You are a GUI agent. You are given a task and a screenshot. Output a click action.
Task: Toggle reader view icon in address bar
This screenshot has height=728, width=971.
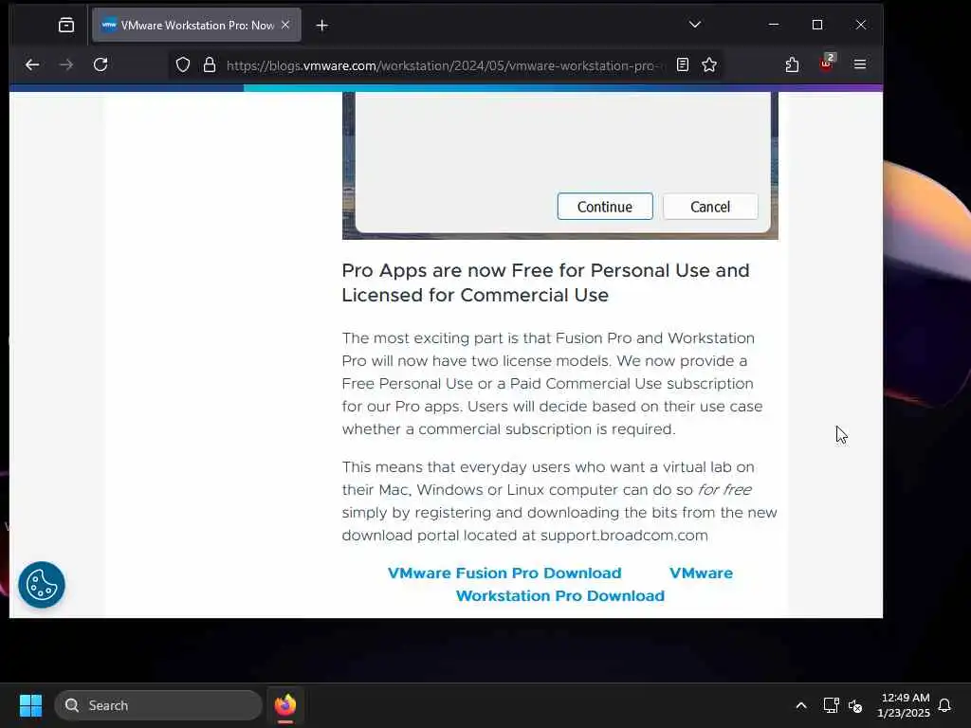pos(683,65)
